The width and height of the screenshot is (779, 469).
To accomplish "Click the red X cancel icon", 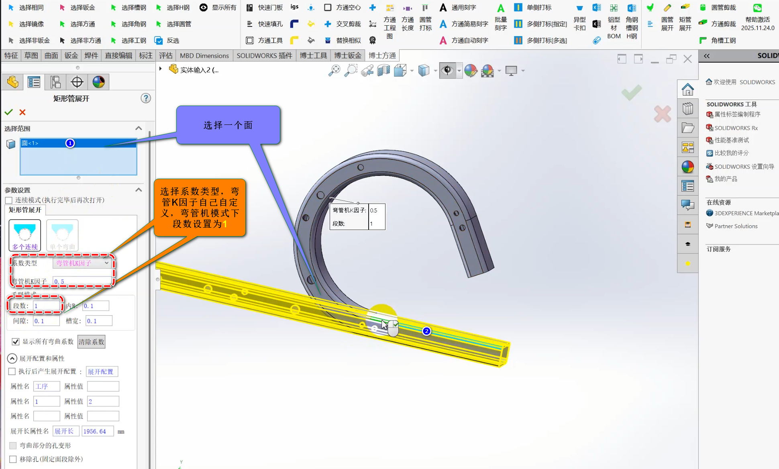I will click(22, 112).
